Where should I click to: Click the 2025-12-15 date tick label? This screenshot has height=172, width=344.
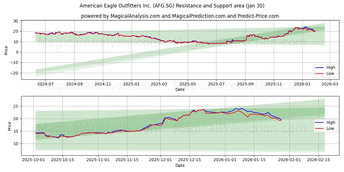tap(189, 160)
